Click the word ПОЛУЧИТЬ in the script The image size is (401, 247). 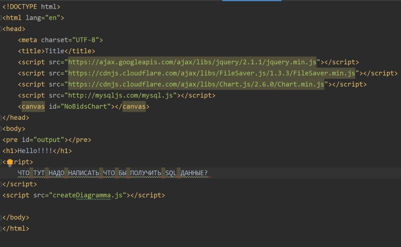click(x=146, y=173)
